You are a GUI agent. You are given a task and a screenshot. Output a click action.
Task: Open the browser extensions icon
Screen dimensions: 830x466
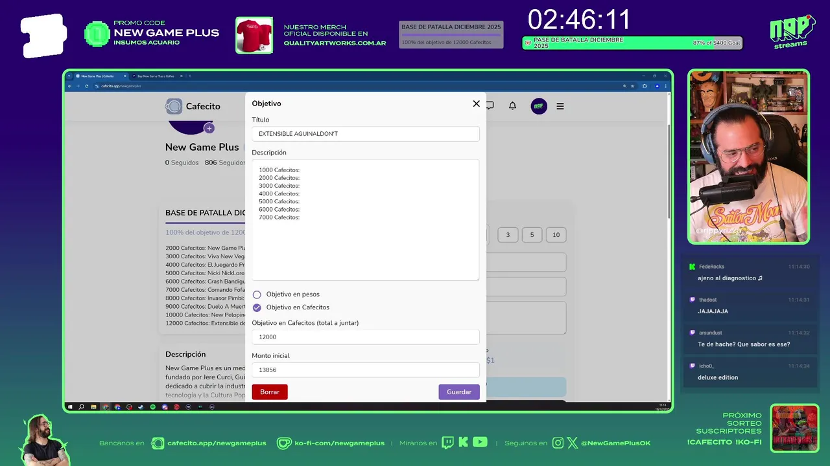pos(645,86)
